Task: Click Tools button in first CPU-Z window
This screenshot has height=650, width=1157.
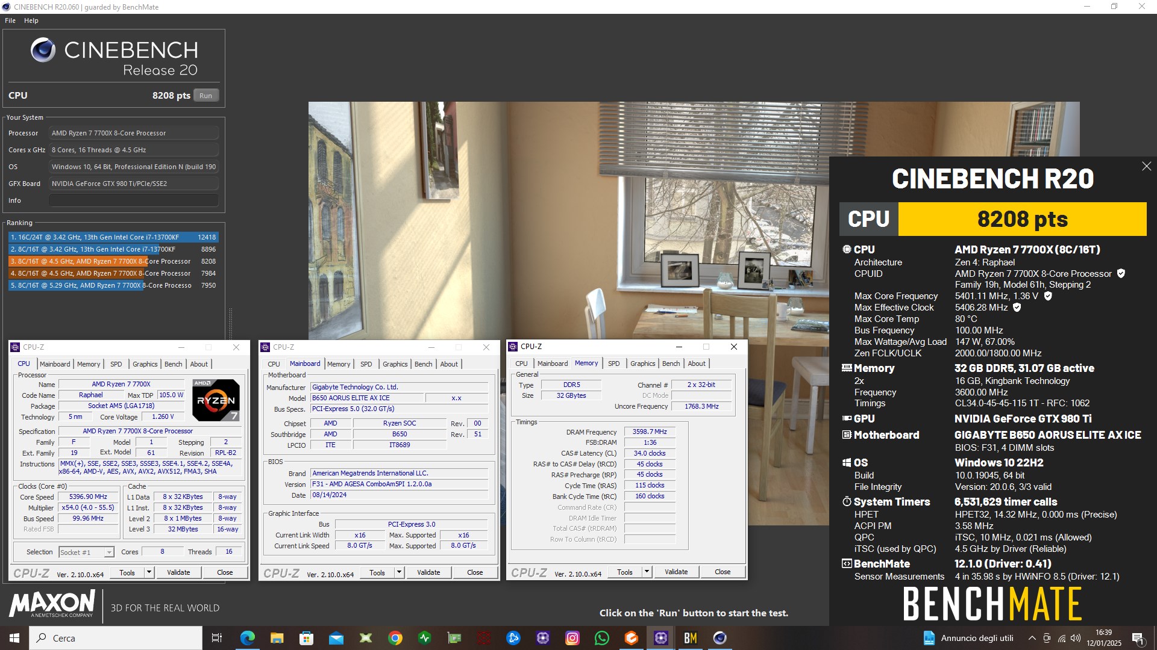Action: pyautogui.click(x=127, y=572)
